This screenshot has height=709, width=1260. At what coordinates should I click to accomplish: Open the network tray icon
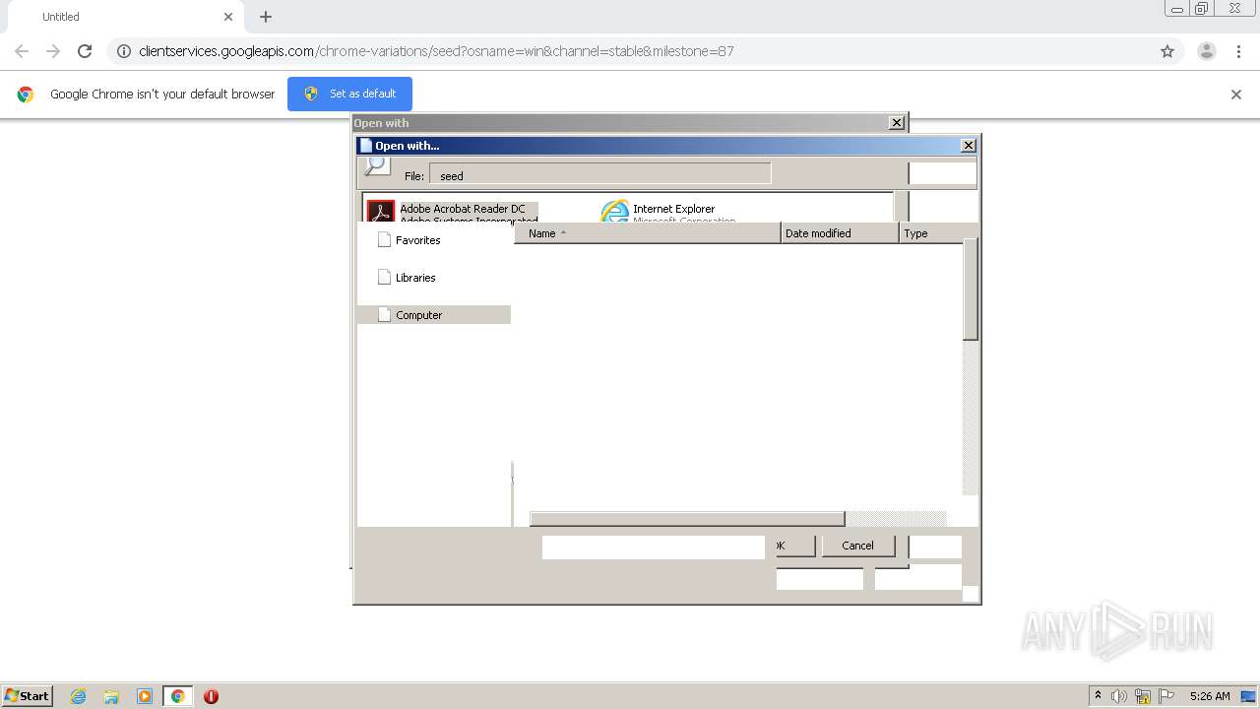click(x=1143, y=696)
